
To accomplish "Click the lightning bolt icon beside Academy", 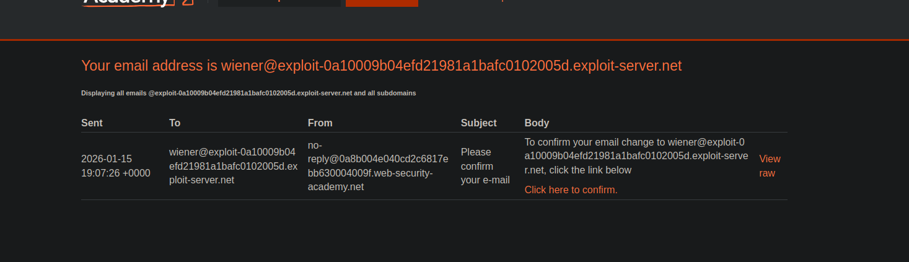I will pos(188,2).
